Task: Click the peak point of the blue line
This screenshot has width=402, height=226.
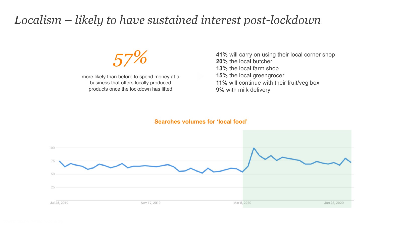Action: (x=254, y=148)
